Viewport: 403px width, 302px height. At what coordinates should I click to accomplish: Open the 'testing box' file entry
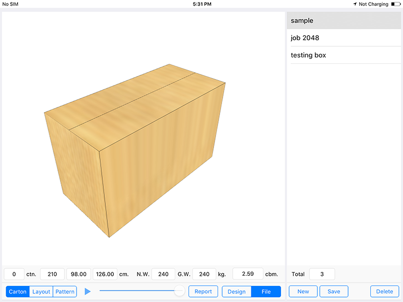point(344,55)
